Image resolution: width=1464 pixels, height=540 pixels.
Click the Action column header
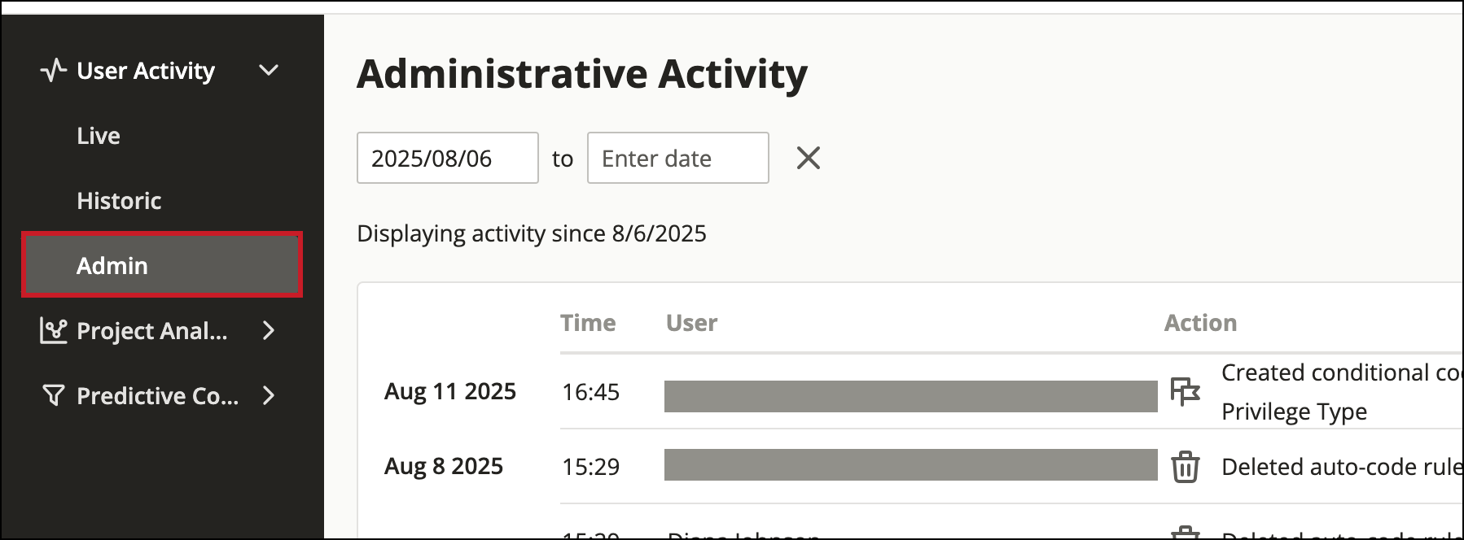tap(1200, 323)
